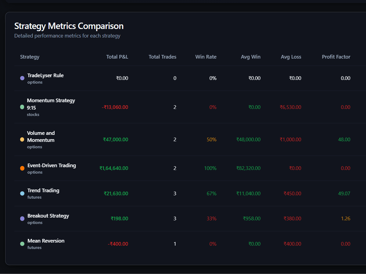Select the blue dot next to Trend Trading

tap(22, 193)
